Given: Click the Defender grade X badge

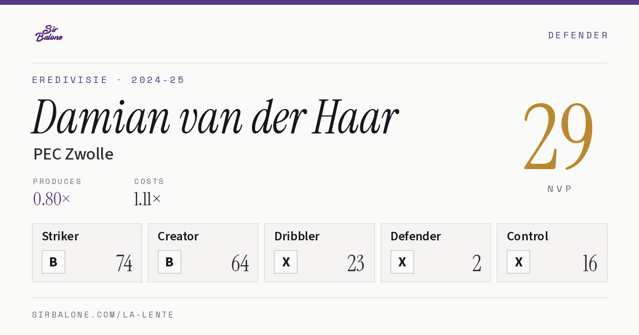Looking at the screenshot, I should (402, 262).
